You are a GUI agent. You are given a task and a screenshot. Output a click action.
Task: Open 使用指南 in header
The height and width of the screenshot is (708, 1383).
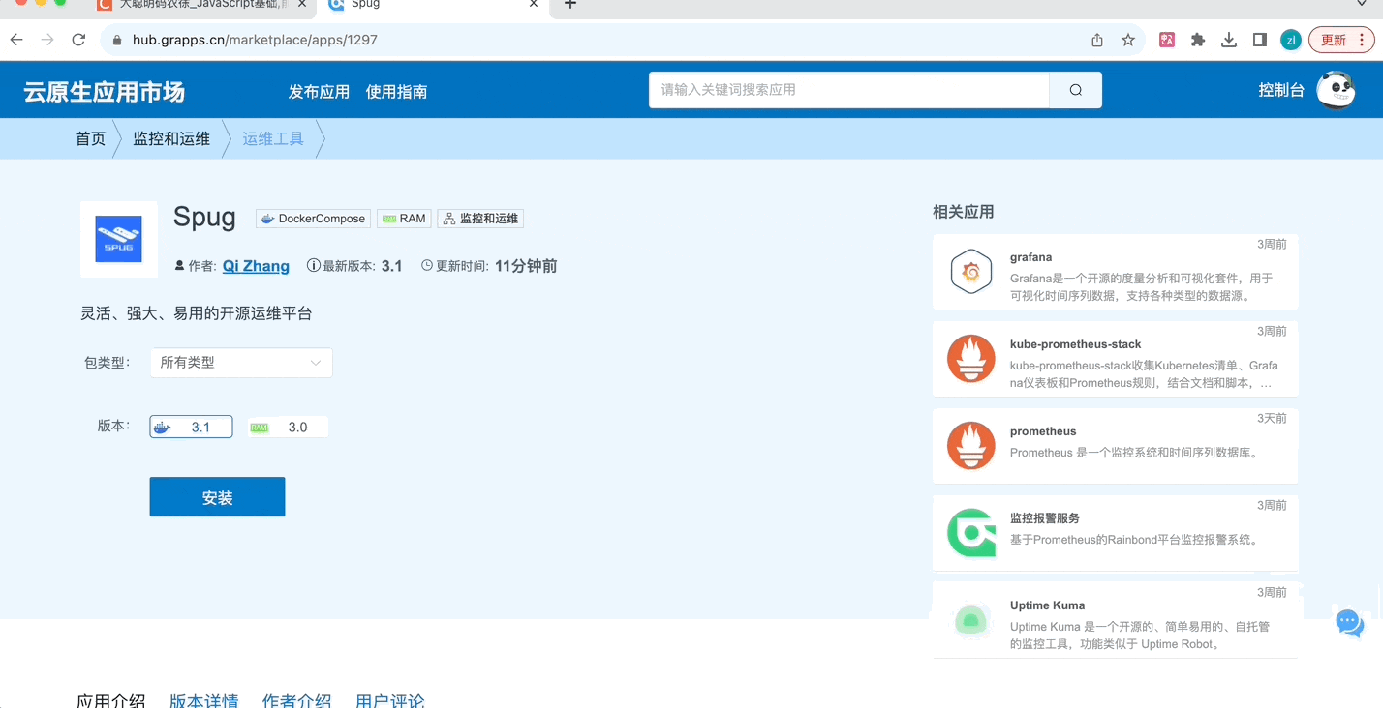tap(396, 92)
